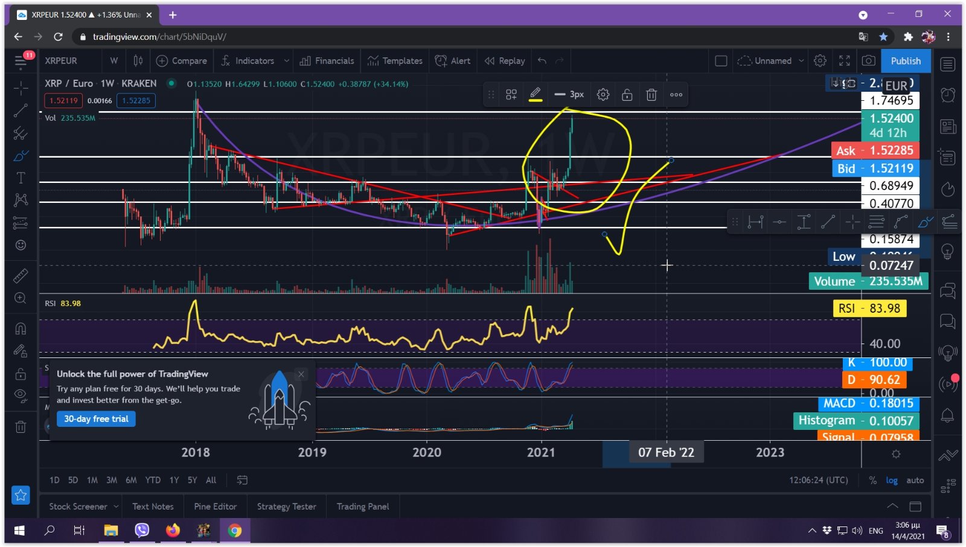Viewport: 966px width, 547px height.
Task: Start bar Replay mode
Action: coord(505,61)
